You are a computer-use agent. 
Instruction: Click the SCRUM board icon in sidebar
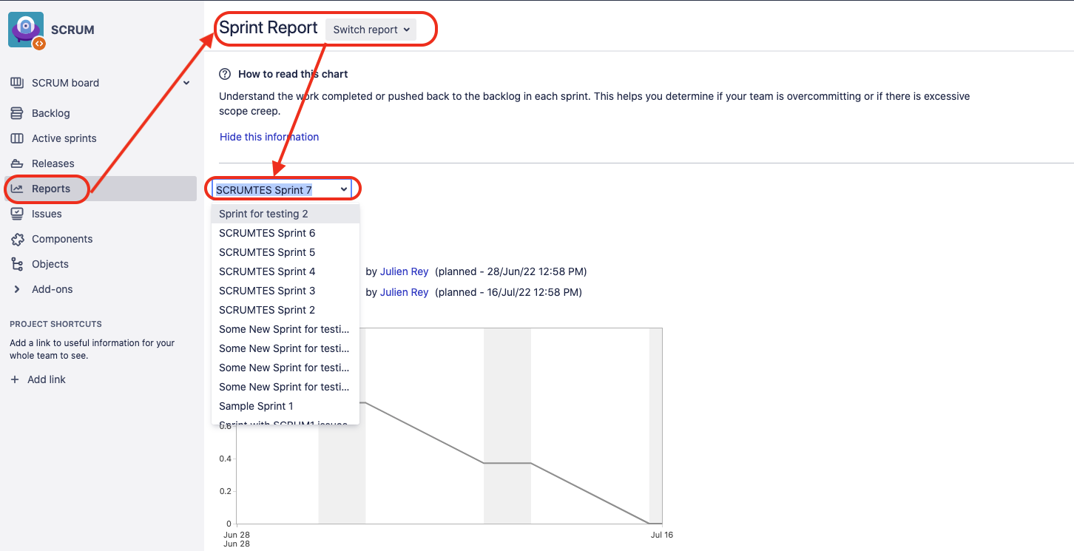pos(17,83)
